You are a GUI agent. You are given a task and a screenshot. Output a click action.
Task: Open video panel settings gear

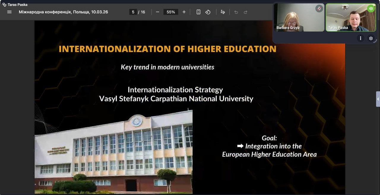click(371, 38)
